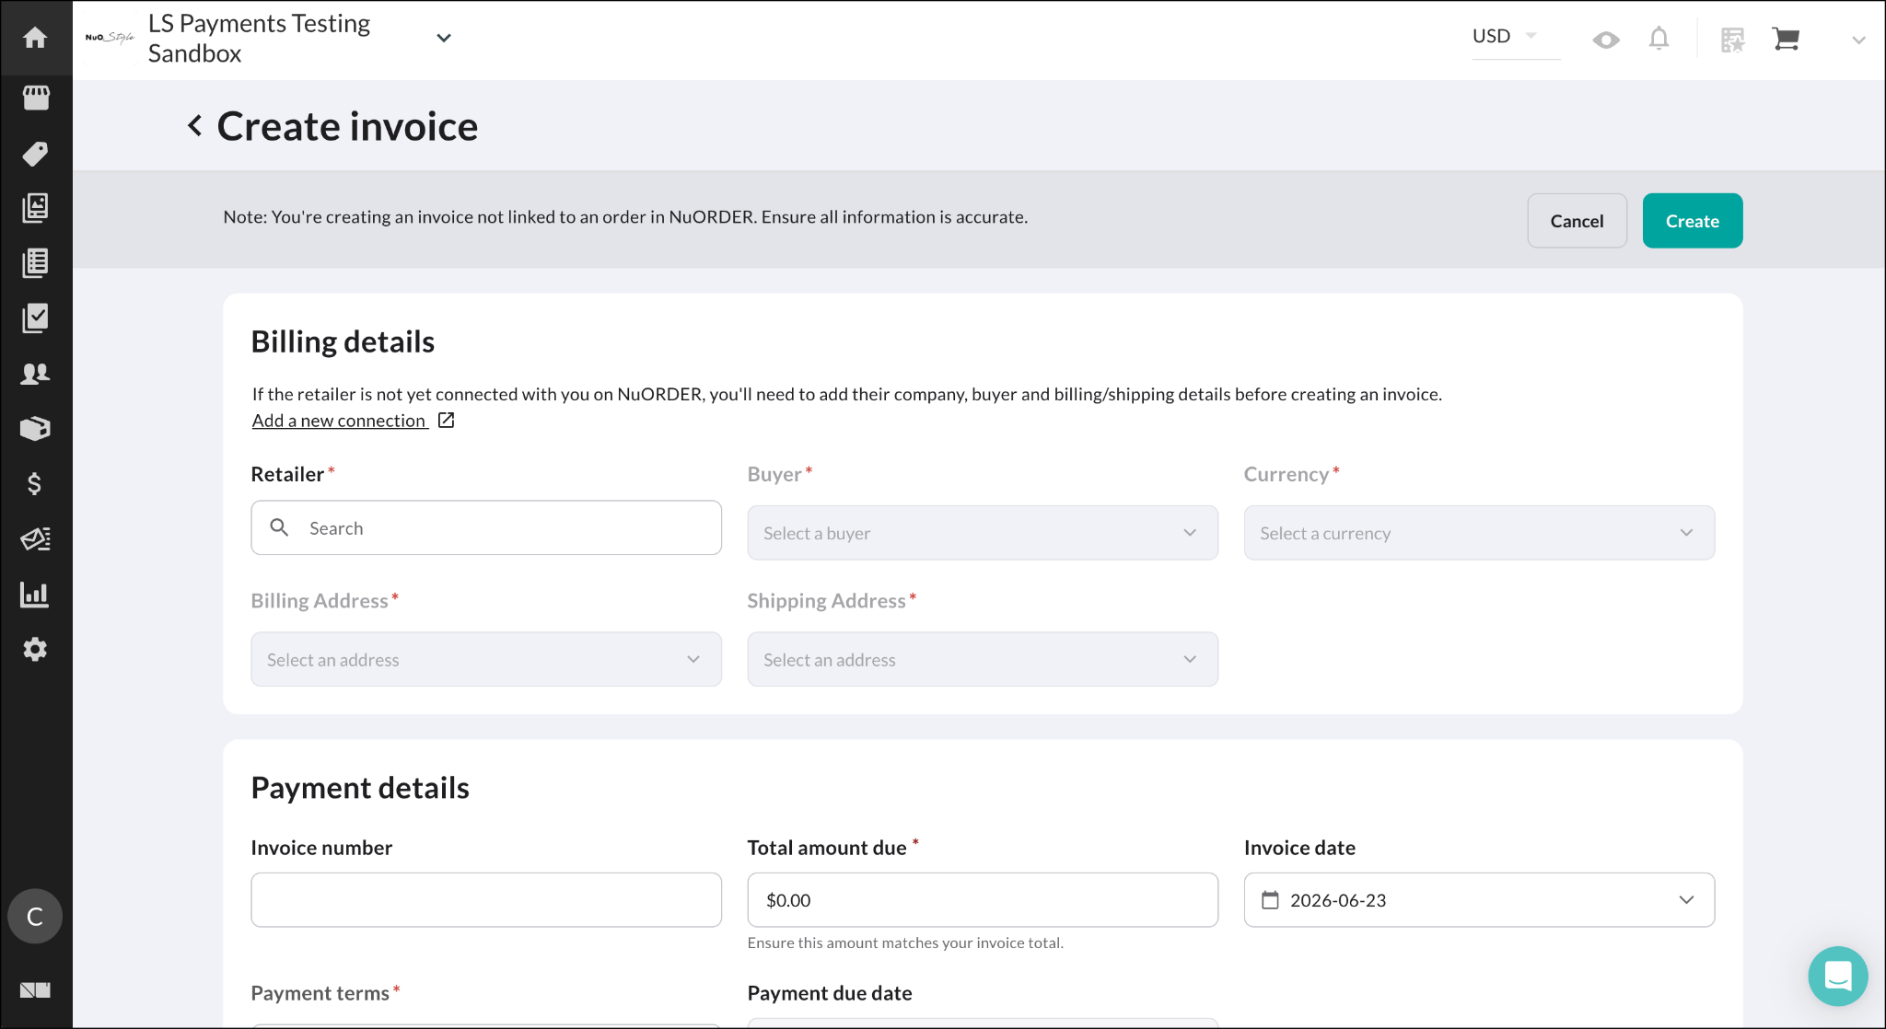
Task: Click the calendar icon in Invoice date
Action: coord(1270,900)
